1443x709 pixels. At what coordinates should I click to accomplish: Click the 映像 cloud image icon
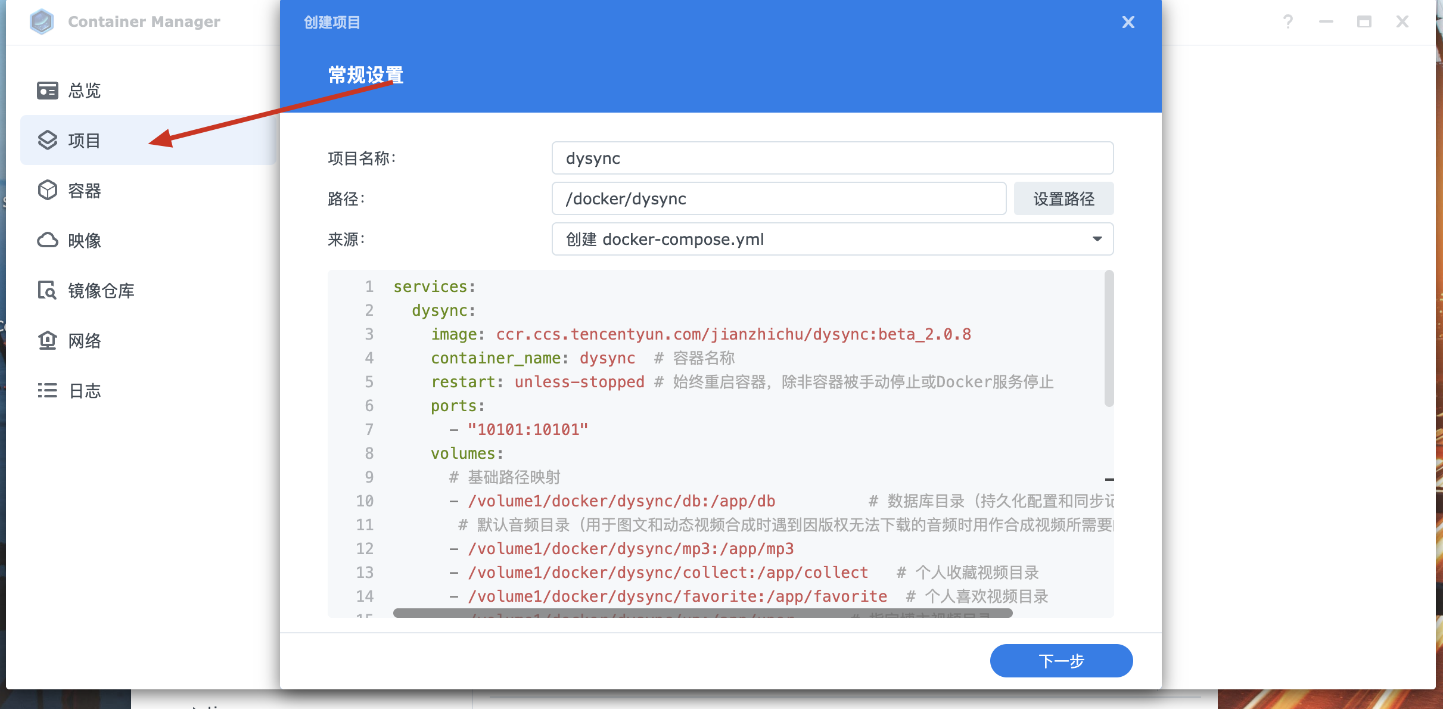(47, 240)
